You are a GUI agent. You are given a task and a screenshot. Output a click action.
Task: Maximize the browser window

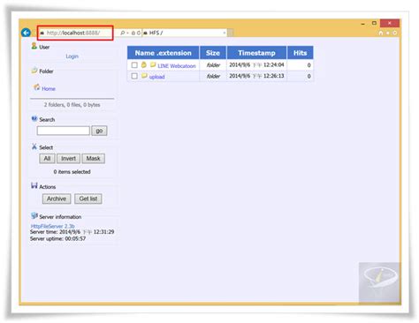click(374, 23)
